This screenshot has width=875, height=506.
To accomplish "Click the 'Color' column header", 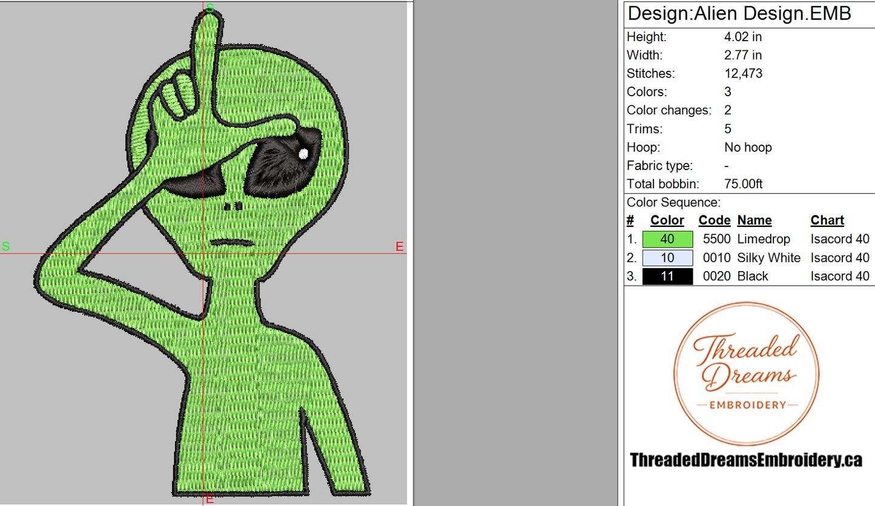I will click(667, 220).
